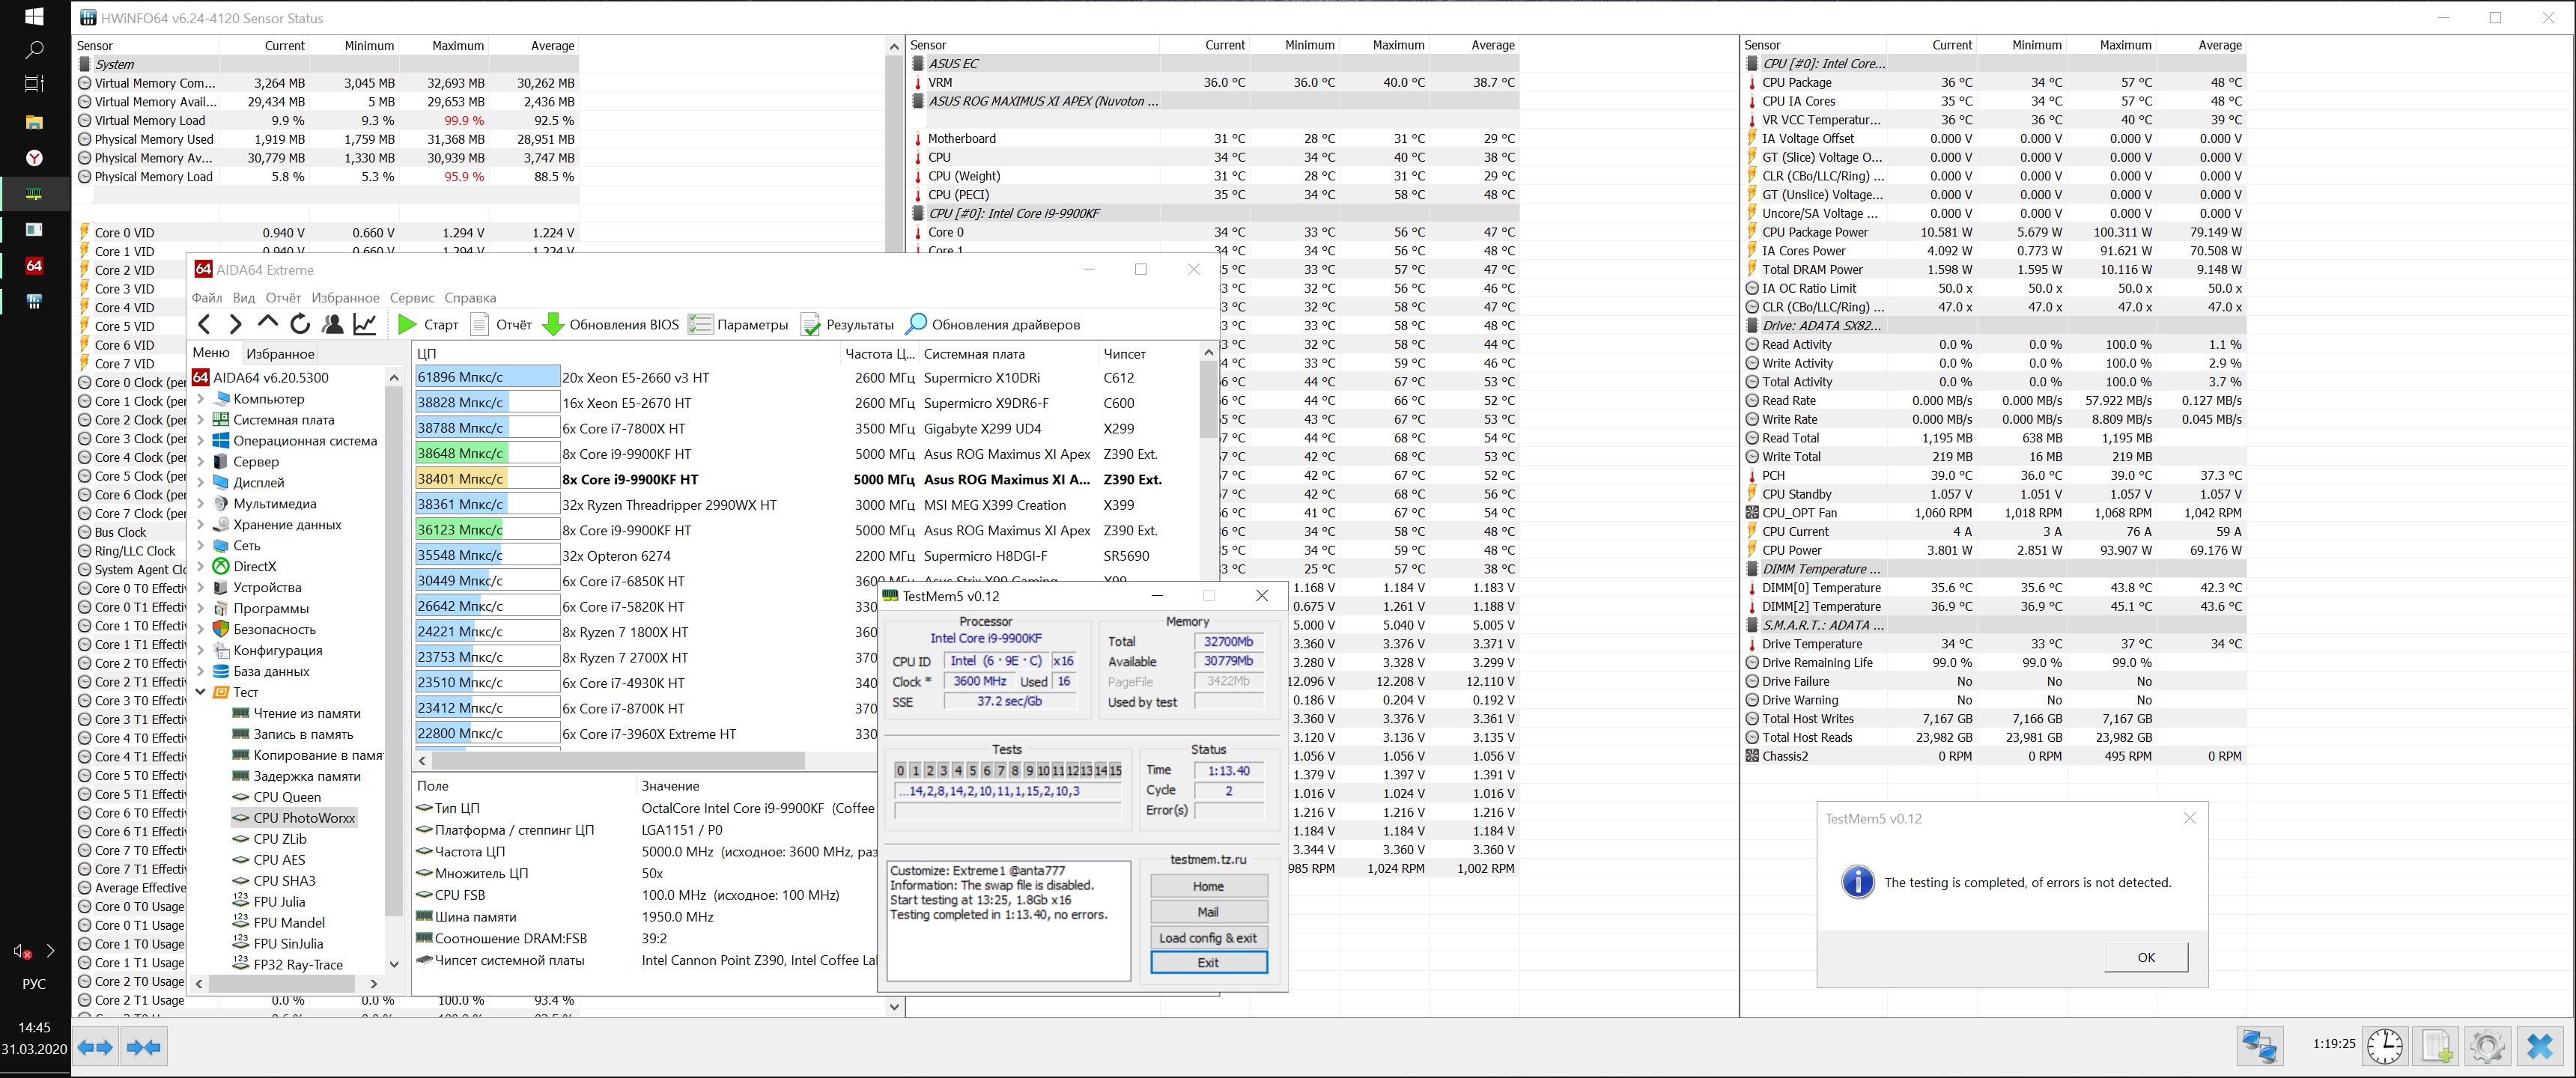Viewport: 2576px width, 1078px height.
Task: Open HWiNFO settings gear icon
Action: coord(2487,1046)
